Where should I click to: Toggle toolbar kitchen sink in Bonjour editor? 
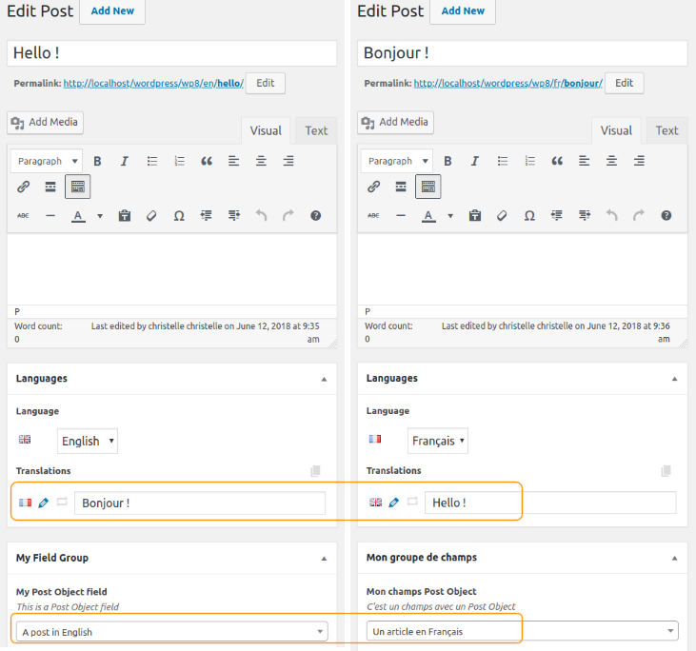coord(428,187)
